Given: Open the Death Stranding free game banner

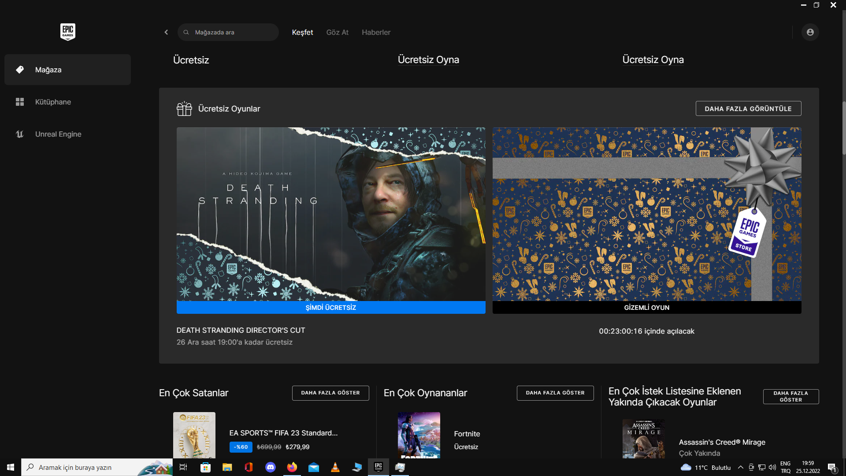Looking at the screenshot, I should [331, 214].
